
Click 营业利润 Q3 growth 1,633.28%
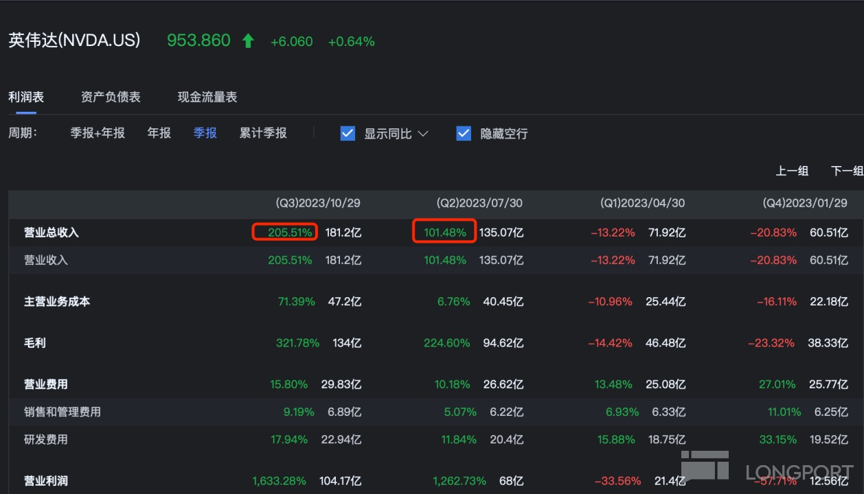[x=279, y=481]
